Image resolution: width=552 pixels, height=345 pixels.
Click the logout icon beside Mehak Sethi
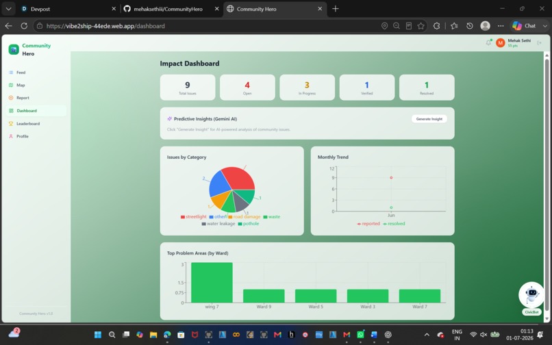click(x=539, y=43)
